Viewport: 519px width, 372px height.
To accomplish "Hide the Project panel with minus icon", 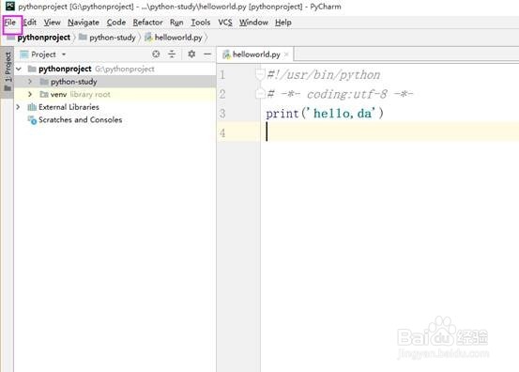I will coord(207,54).
